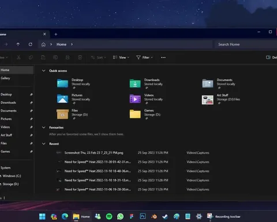Click the Cut scissors icon
Viewport: 277px width, 222px height.
point(18,58)
